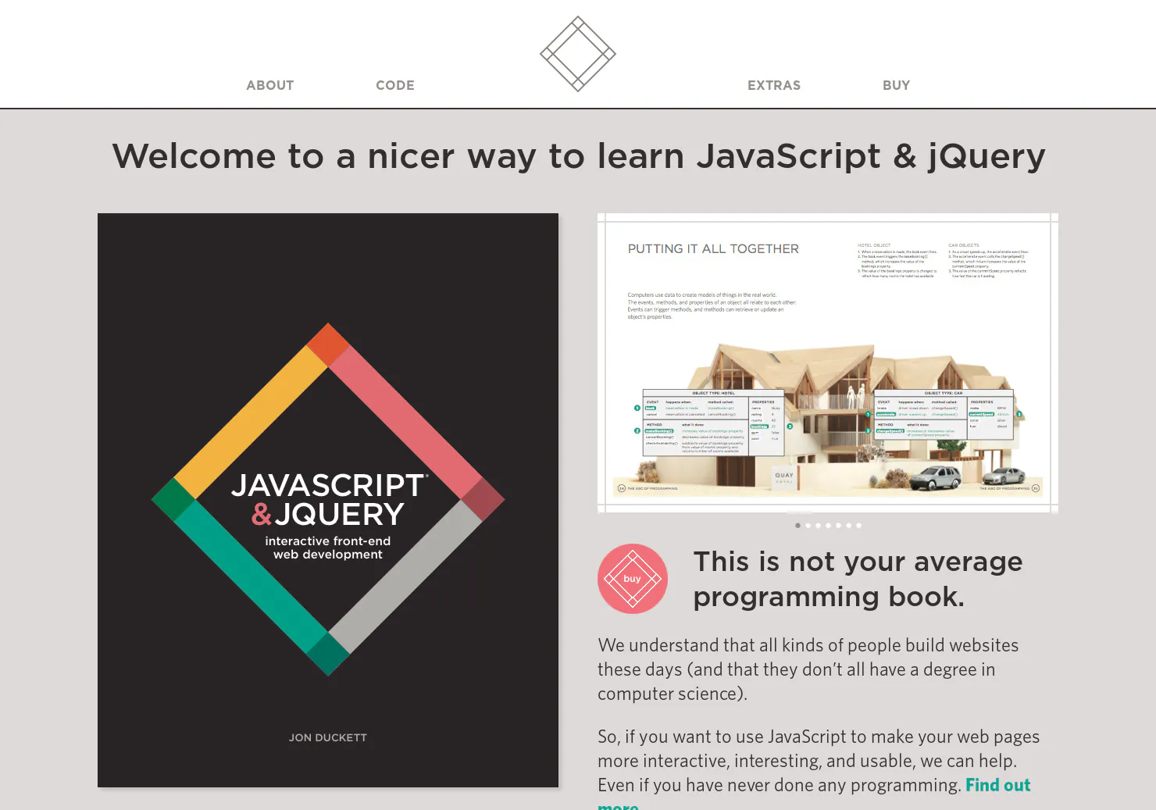Click the JavaScript & jQuery book cover
Viewport: 1156px width, 810px height.
click(x=328, y=500)
